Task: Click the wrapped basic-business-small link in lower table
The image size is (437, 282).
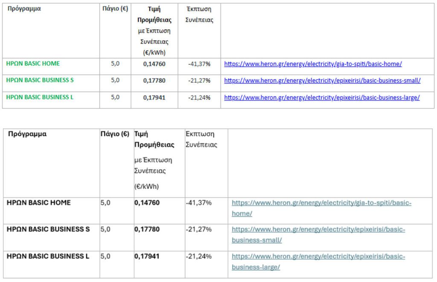Action: pyautogui.click(x=318, y=230)
